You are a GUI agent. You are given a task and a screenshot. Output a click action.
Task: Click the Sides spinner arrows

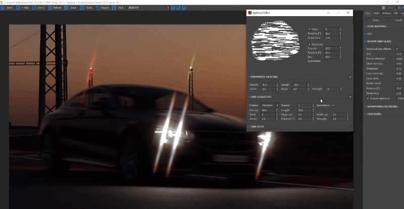340,30
